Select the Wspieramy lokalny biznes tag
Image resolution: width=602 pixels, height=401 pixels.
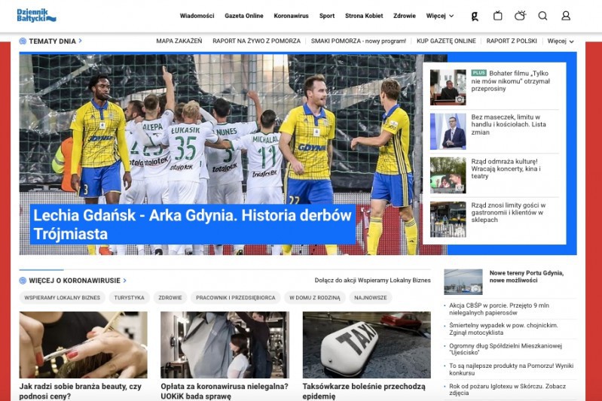(63, 298)
